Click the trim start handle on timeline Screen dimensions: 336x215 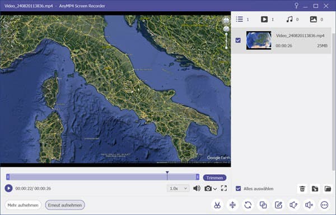point(8,176)
